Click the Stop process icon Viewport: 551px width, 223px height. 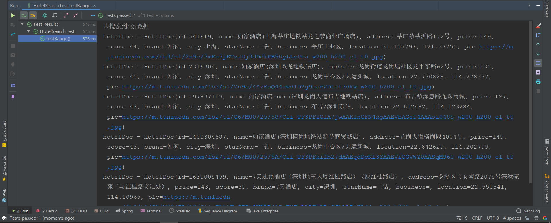click(13, 46)
